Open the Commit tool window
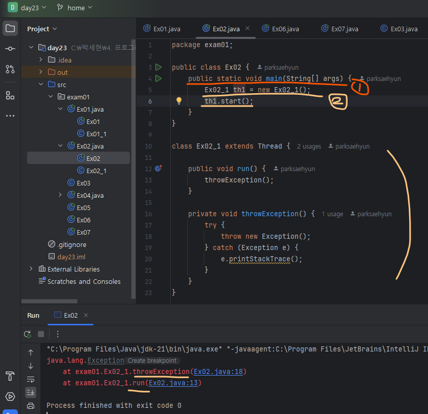 click(x=10, y=49)
